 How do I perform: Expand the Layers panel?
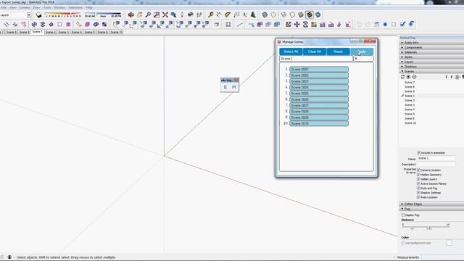pyautogui.click(x=432, y=62)
